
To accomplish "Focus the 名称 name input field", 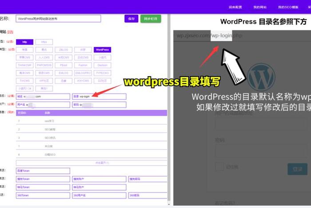I will (58, 19).
